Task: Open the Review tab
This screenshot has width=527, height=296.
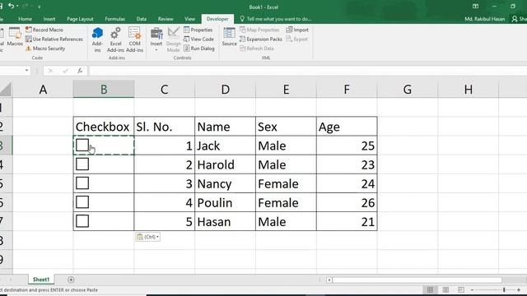Action: [166, 19]
